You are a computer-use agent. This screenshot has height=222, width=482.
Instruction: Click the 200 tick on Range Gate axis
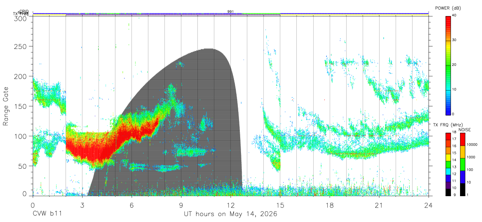click(x=21, y=76)
